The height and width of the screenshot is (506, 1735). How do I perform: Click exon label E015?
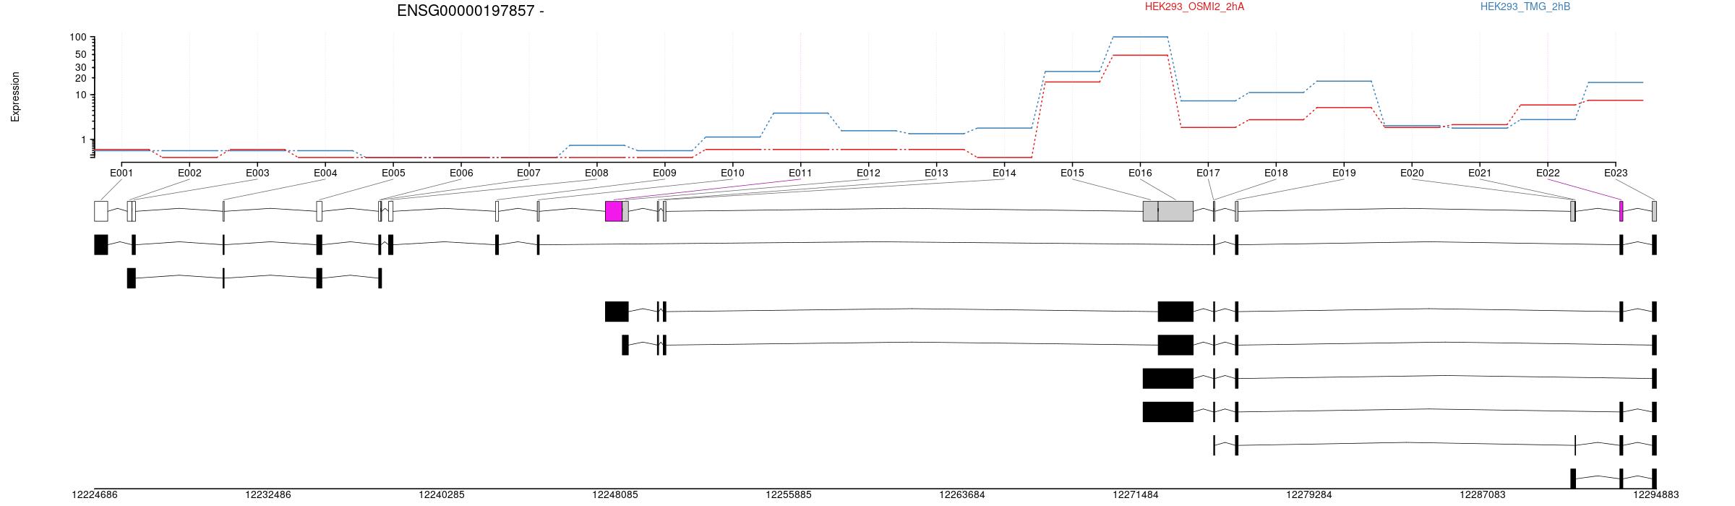(1072, 173)
